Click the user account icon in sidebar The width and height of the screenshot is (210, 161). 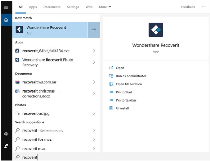(x=6, y=146)
